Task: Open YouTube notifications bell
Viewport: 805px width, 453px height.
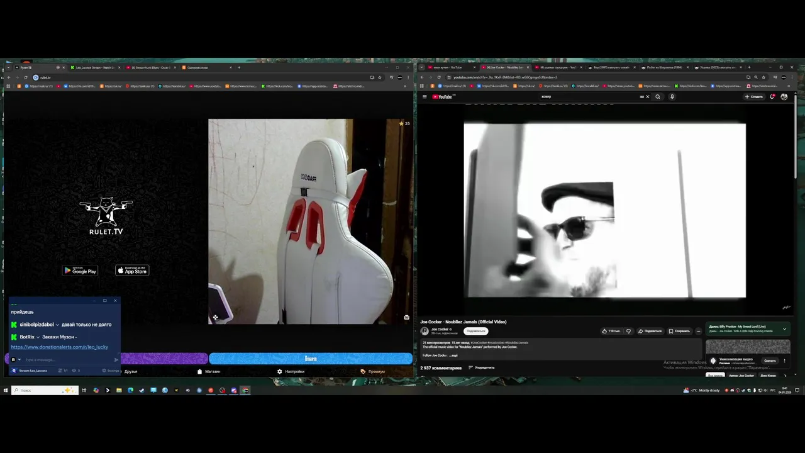Action: pyautogui.click(x=772, y=97)
